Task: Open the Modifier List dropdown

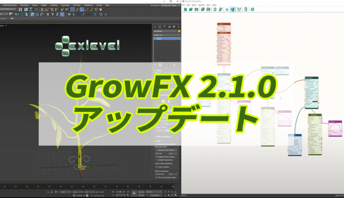Action: coord(167,35)
